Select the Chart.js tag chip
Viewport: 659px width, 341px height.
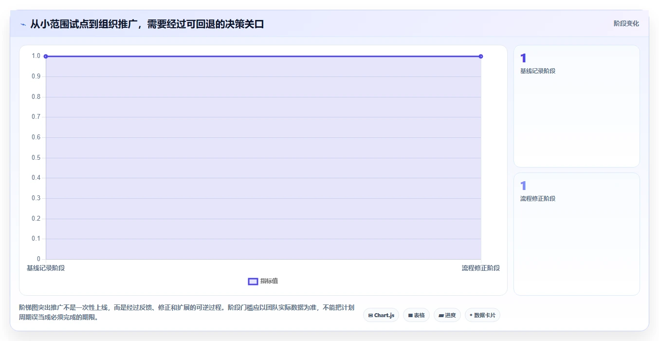381,315
